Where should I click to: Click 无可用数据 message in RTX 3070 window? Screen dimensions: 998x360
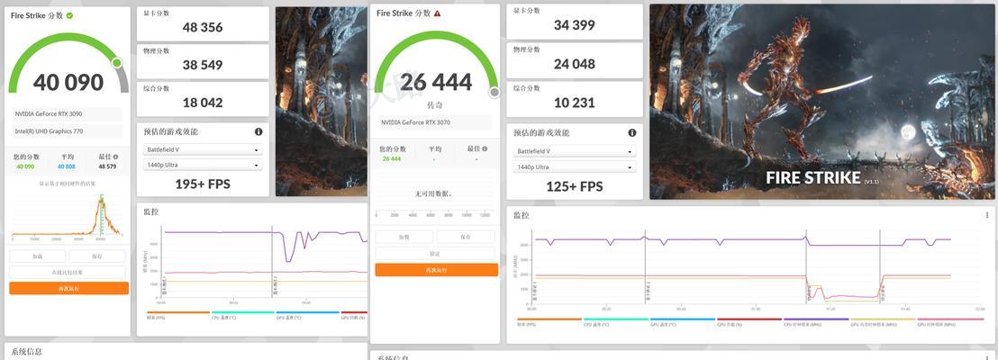(435, 193)
